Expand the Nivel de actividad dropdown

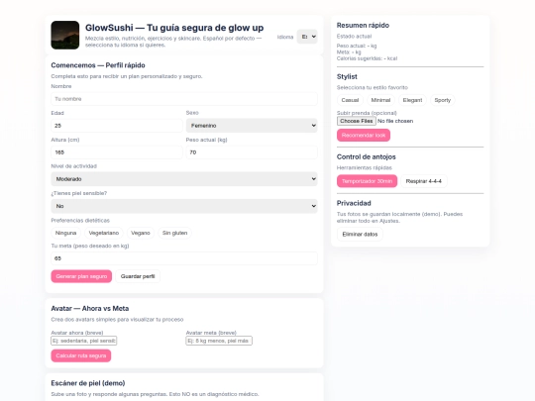coord(184,179)
